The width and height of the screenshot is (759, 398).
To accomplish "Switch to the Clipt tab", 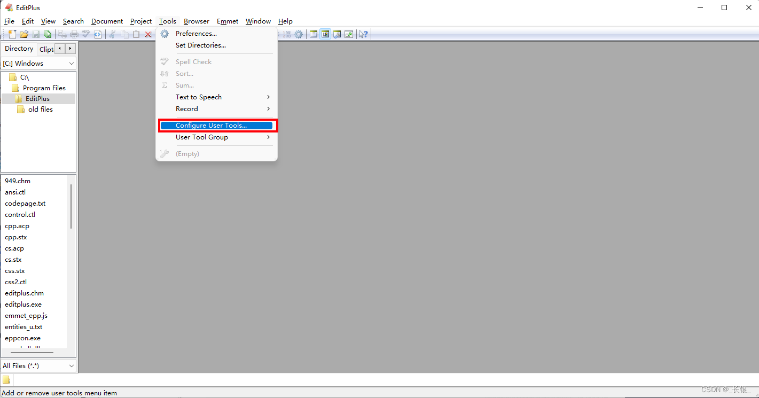I will coord(46,48).
